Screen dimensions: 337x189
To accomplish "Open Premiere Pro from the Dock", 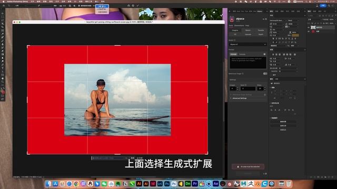I will point(195,184).
